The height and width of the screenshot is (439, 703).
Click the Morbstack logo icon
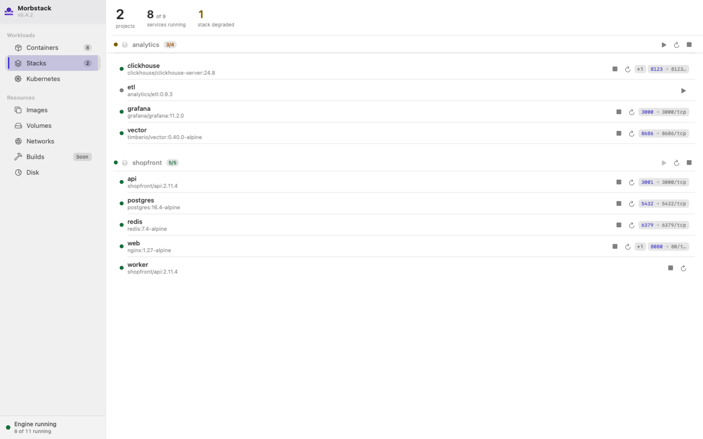(9, 11)
